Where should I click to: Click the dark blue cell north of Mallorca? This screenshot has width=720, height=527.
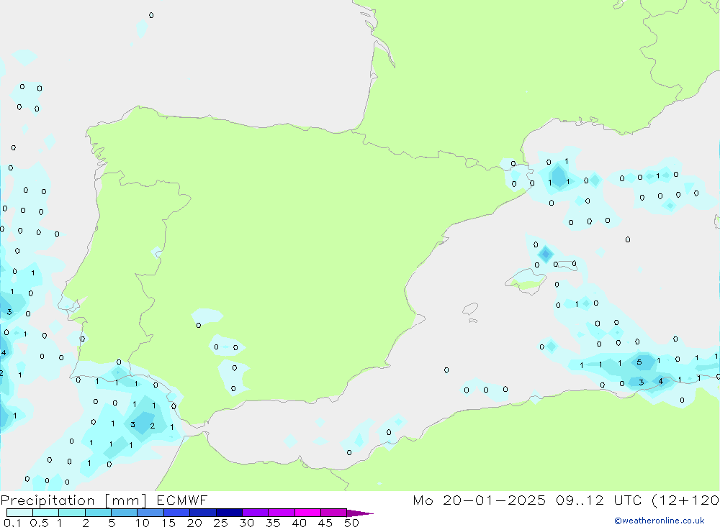(x=546, y=254)
